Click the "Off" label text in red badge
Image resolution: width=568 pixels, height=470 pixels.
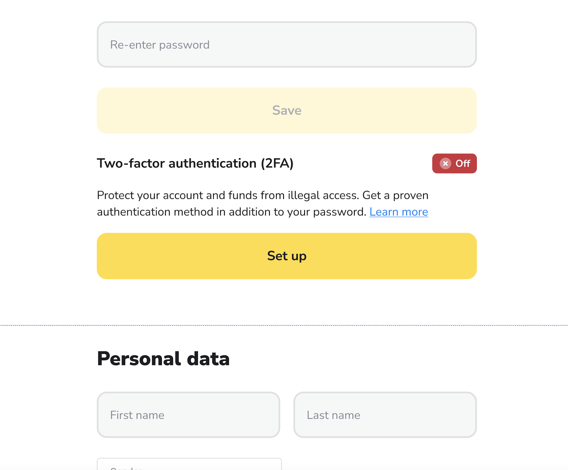(x=463, y=163)
